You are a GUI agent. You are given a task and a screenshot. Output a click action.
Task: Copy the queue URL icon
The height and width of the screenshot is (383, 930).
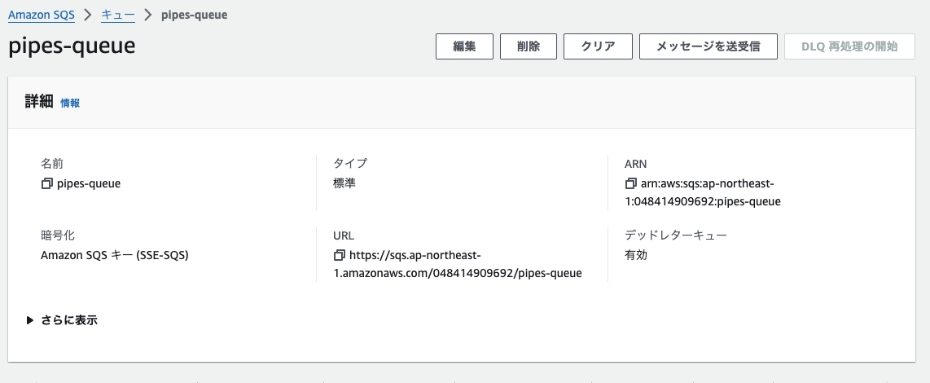tap(340, 256)
